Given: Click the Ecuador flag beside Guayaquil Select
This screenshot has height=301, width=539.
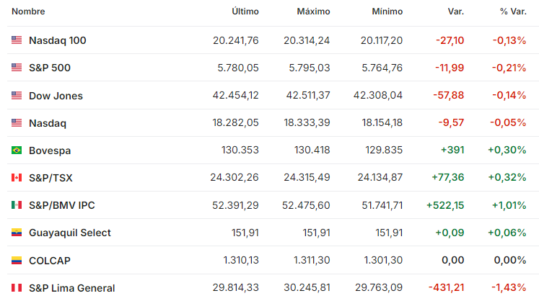Looking at the screenshot, I should click(x=17, y=233).
